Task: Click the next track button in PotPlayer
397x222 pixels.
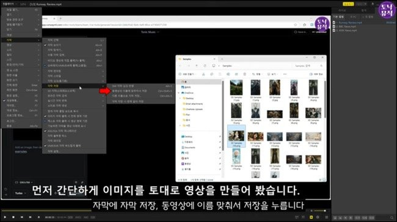Action: tap(30, 217)
